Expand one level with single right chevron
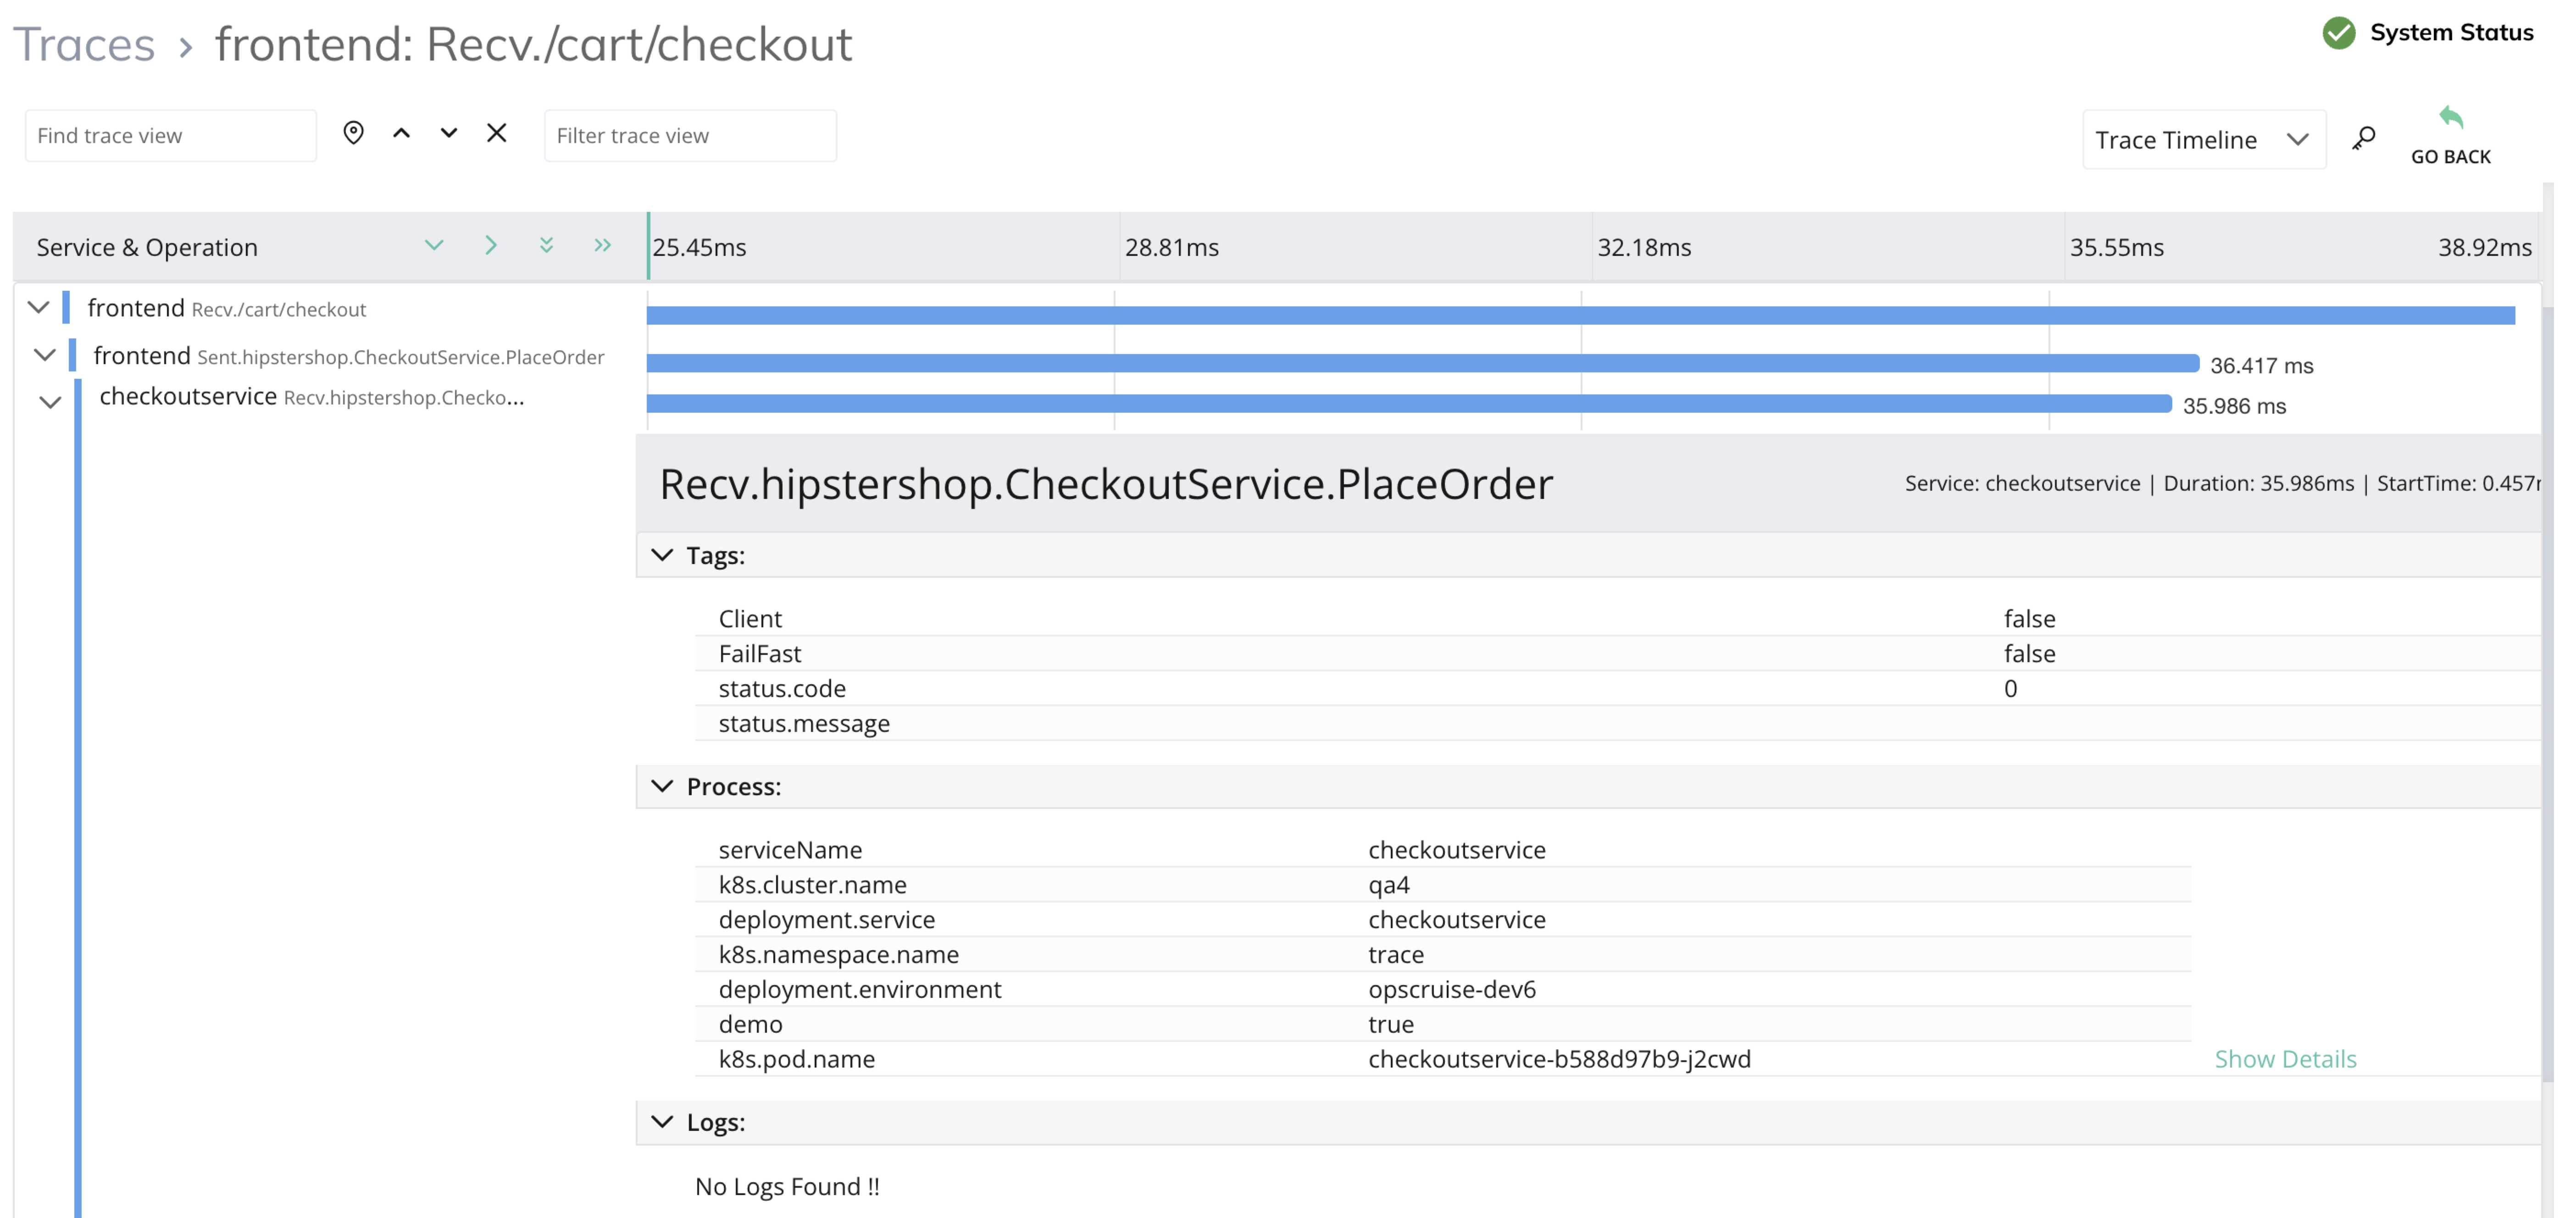2576x1218 pixels. click(x=490, y=245)
